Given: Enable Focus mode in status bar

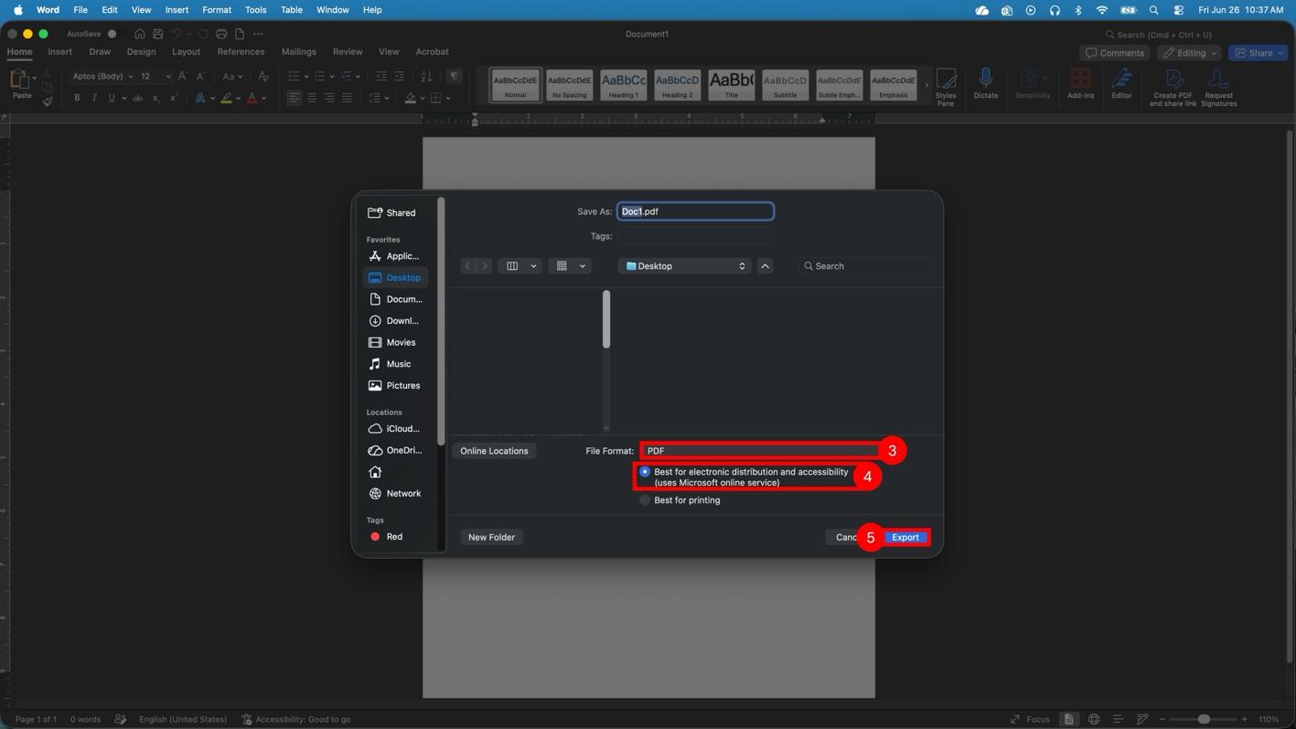Looking at the screenshot, I should coord(1030,719).
